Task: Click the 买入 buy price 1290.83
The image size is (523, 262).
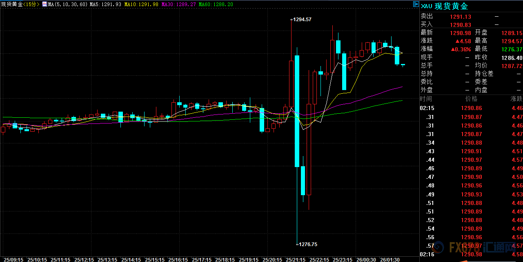Action: (461, 25)
